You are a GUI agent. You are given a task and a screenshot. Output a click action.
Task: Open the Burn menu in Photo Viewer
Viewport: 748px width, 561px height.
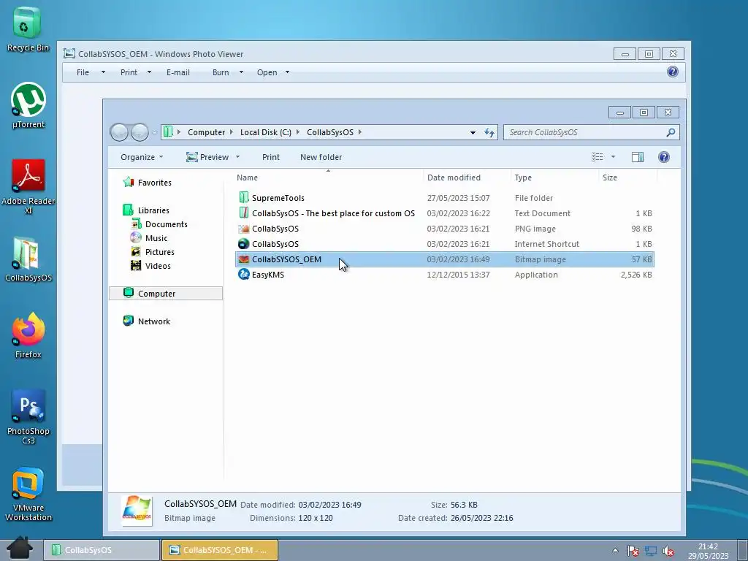pyautogui.click(x=228, y=72)
